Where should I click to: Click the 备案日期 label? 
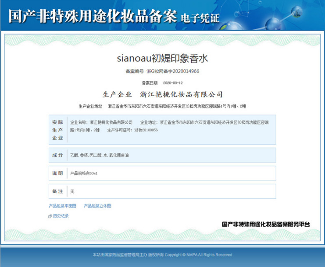(x=150, y=83)
